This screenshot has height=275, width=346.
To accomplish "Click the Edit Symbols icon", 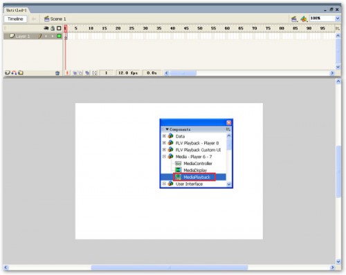I will pyautogui.click(x=304, y=19).
